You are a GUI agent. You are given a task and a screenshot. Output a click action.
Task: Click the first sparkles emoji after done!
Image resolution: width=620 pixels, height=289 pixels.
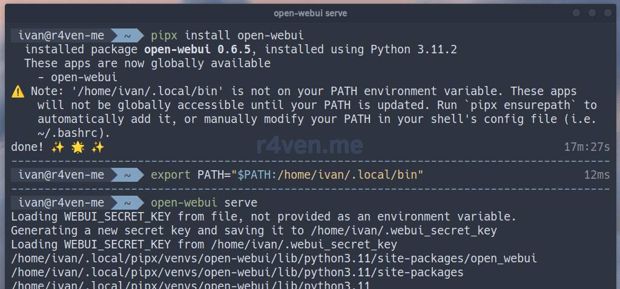59,147
